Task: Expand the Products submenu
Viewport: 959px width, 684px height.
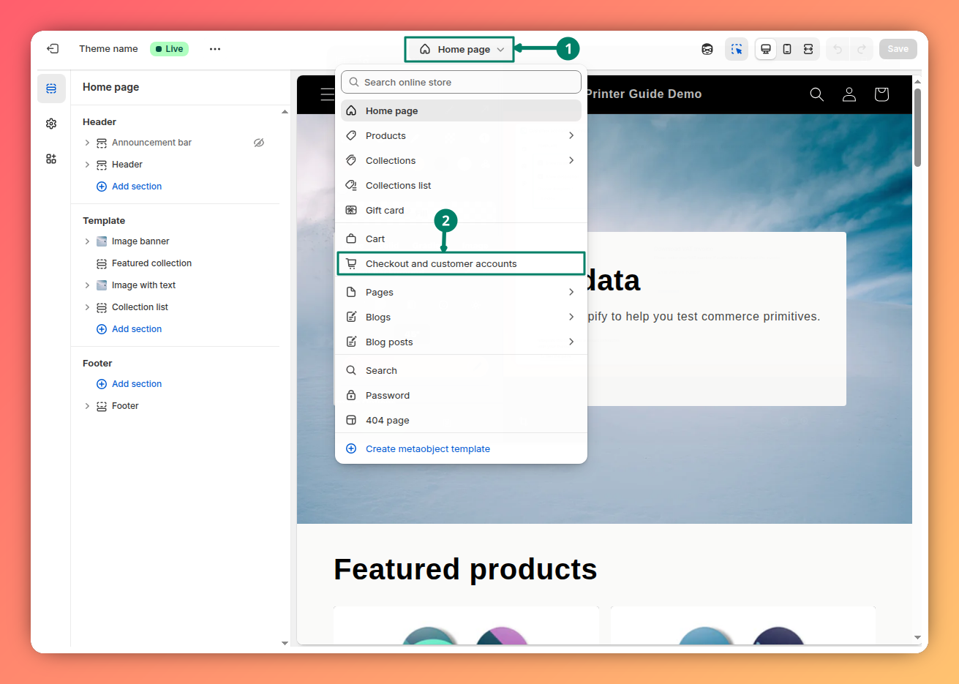Action: (571, 135)
